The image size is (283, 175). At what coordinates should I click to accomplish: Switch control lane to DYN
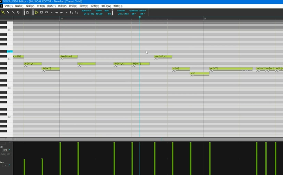click(3, 154)
